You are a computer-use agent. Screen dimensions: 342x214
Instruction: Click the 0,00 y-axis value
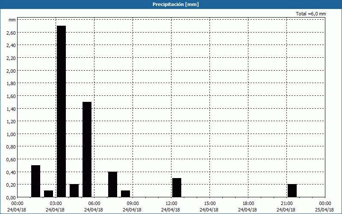11,197
